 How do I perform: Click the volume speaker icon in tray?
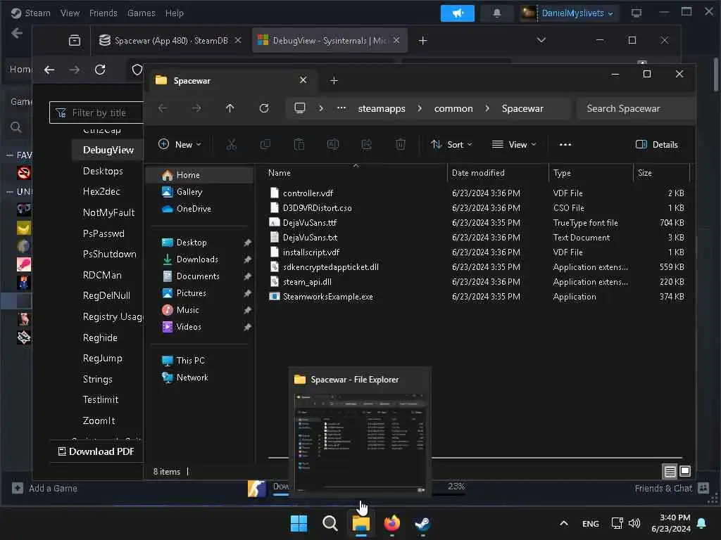point(634,523)
